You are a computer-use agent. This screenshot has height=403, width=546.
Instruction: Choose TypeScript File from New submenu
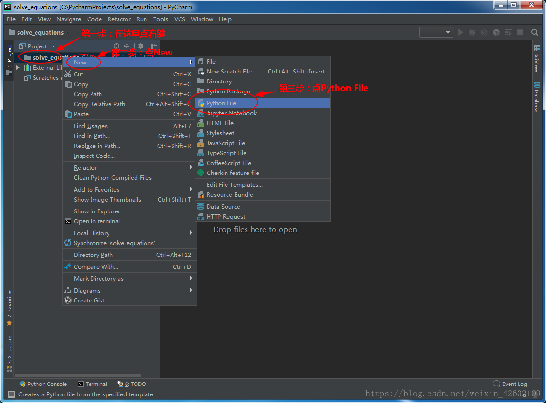click(263, 153)
